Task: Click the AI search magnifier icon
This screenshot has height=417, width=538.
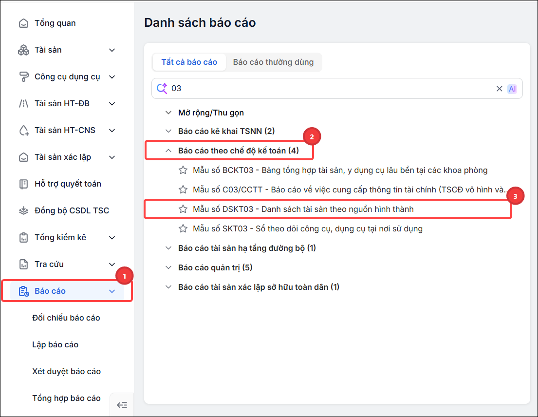Action: (162, 89)
